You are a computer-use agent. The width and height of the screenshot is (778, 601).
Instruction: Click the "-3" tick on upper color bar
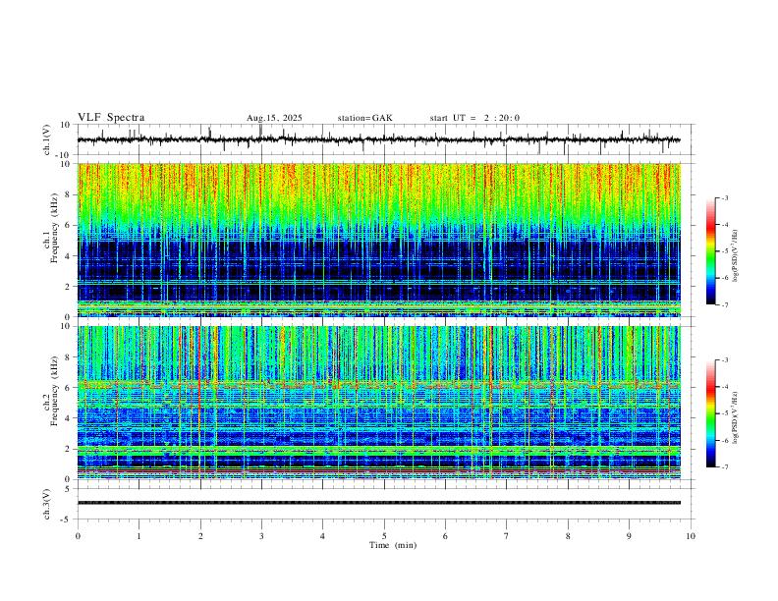(x=724, y=197)
